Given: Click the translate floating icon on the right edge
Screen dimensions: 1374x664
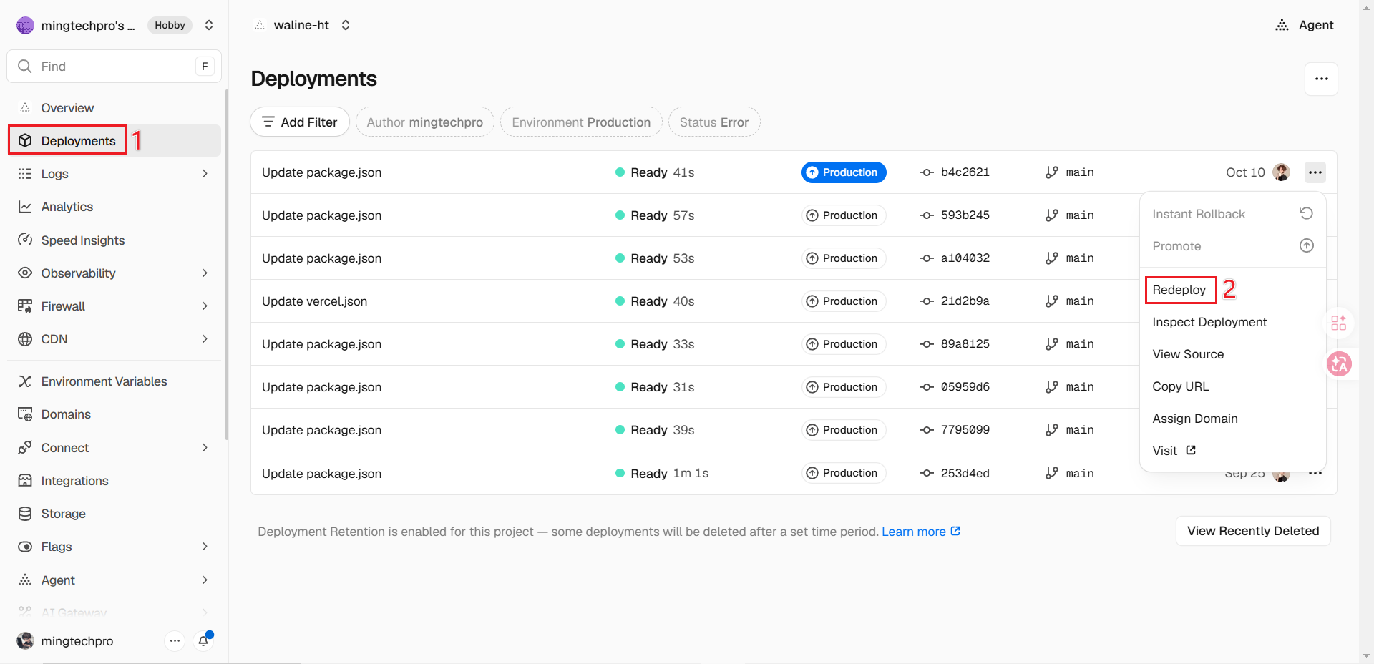Looking at the screenshot, I should (1339, 364).
